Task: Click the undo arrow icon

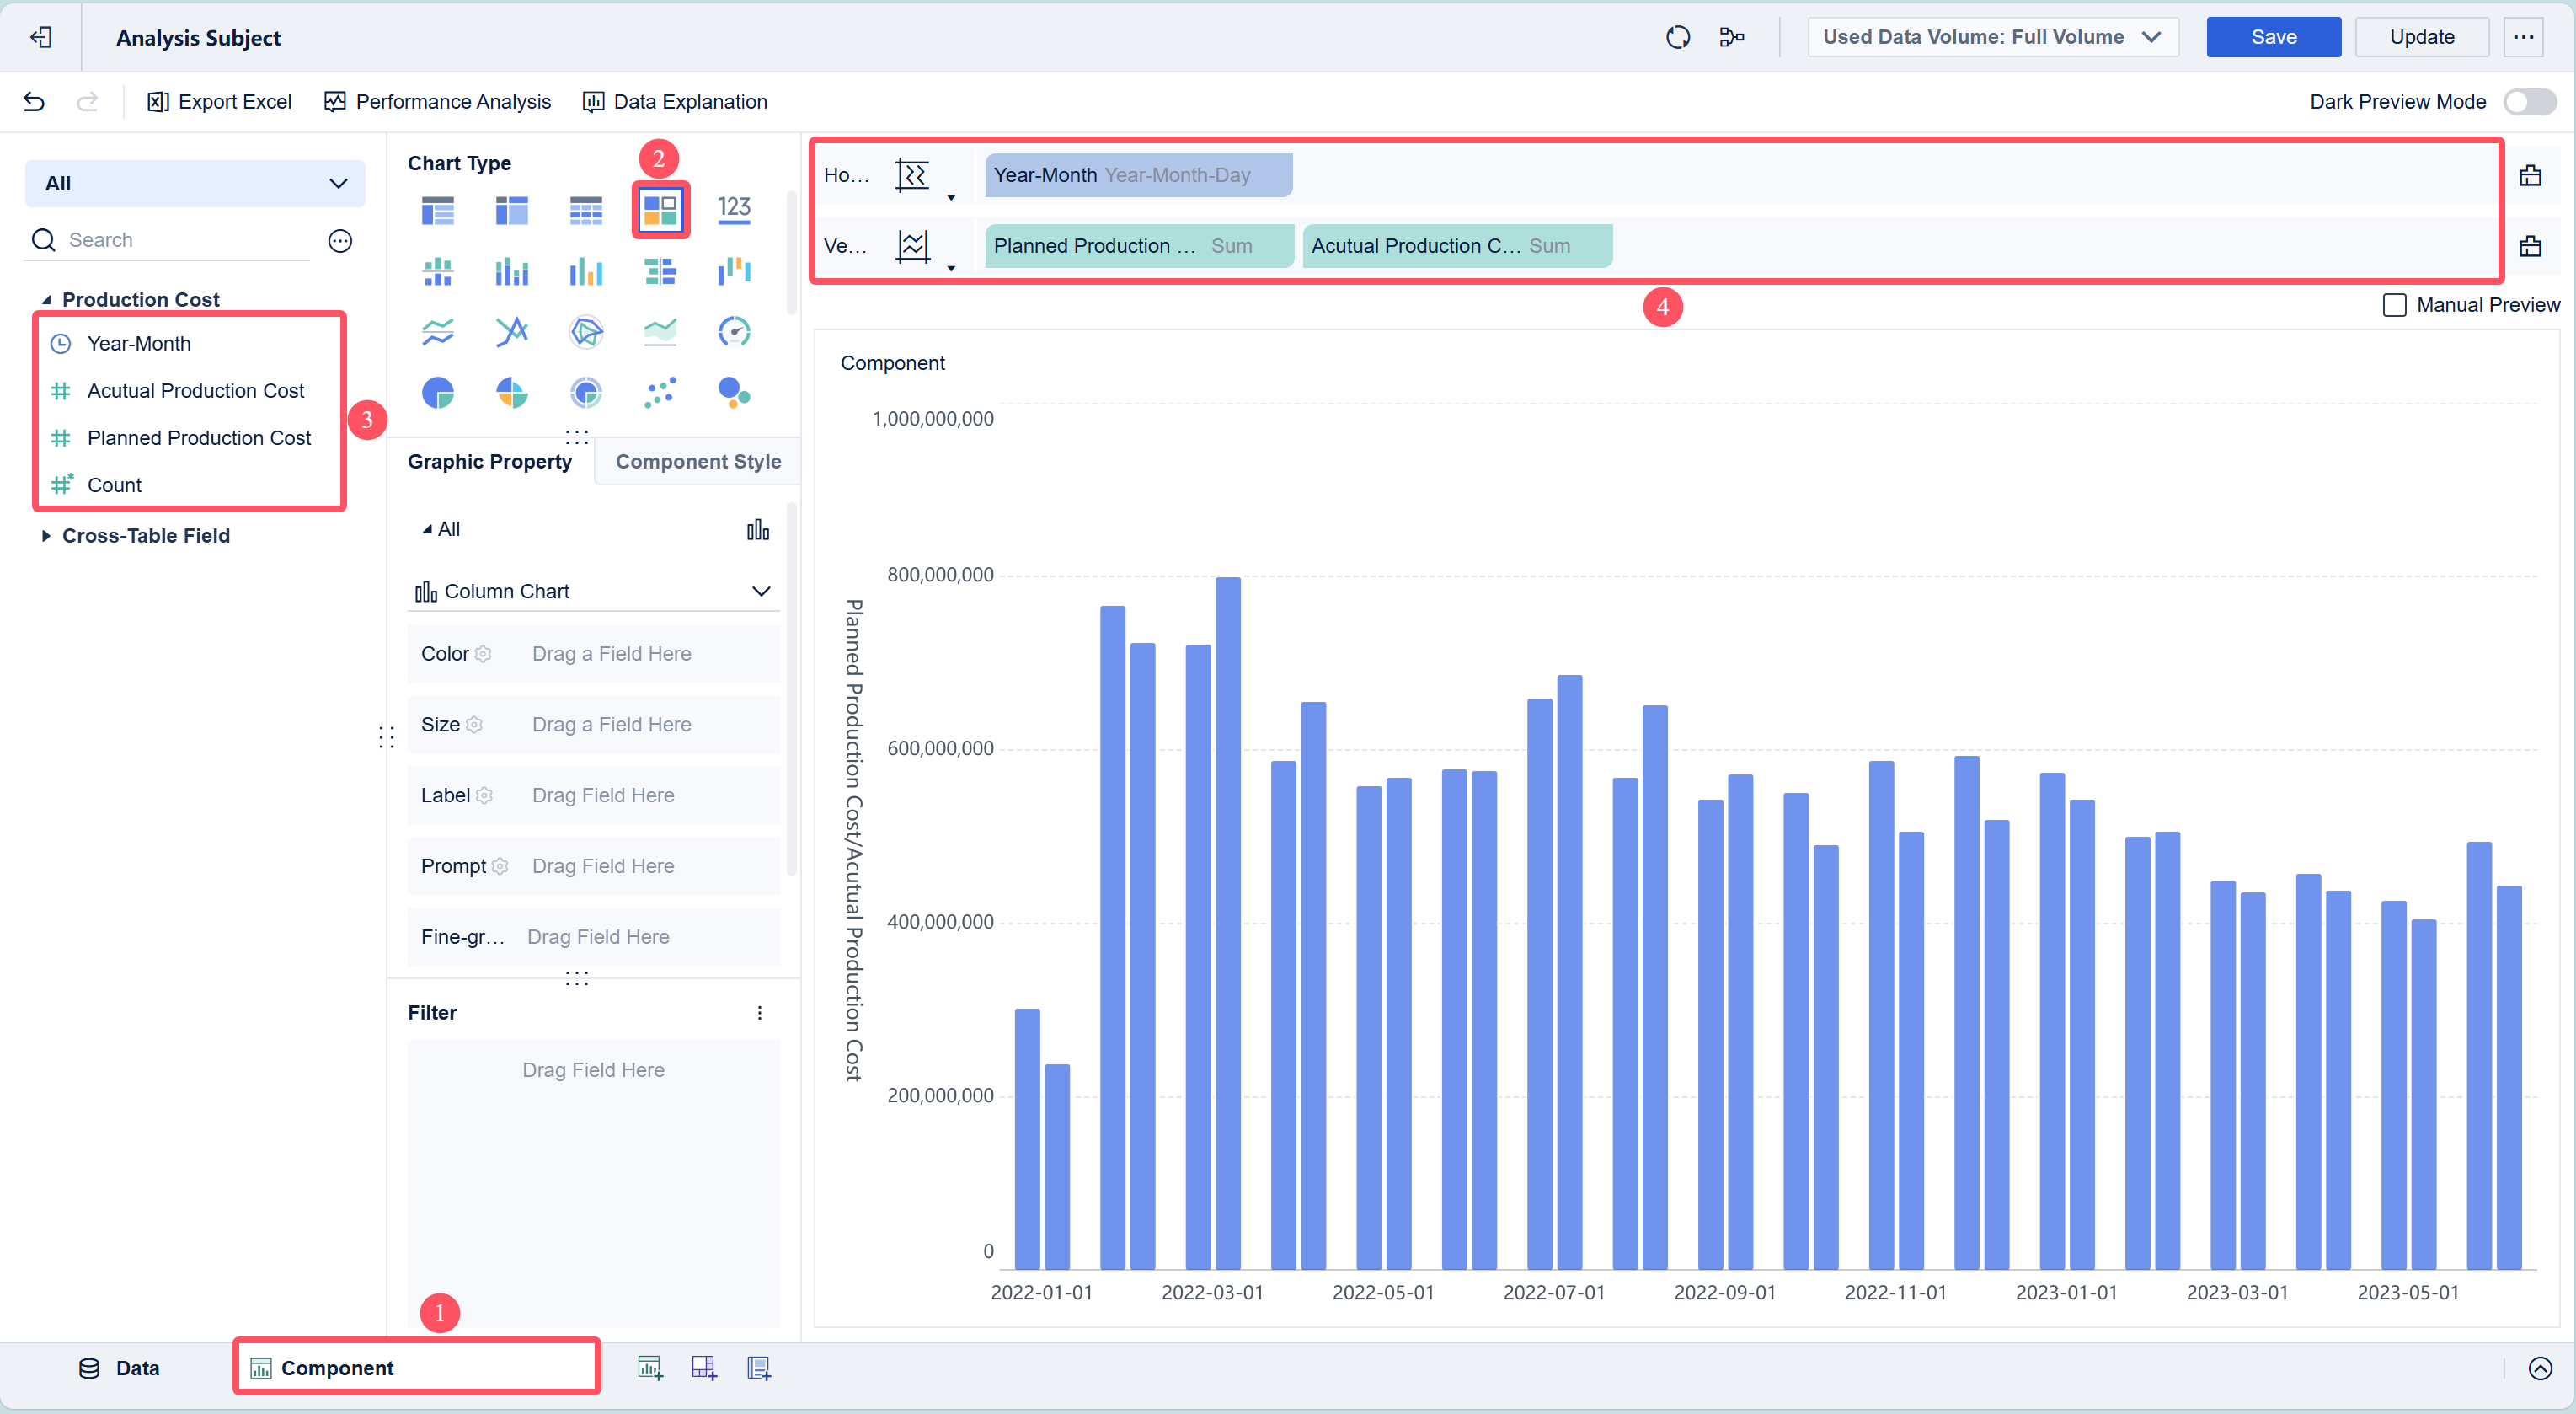Action: pyautogui.click(x=34, y=102)
